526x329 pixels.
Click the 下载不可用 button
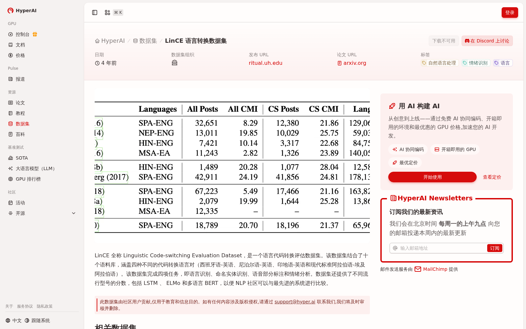click(443, 41)
